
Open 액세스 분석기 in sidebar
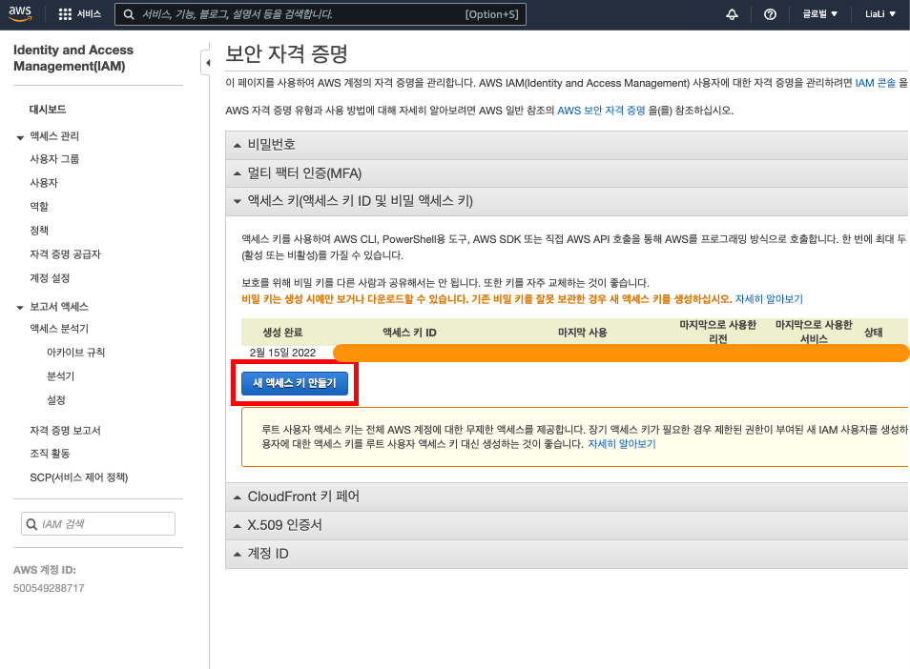(59, 328)
